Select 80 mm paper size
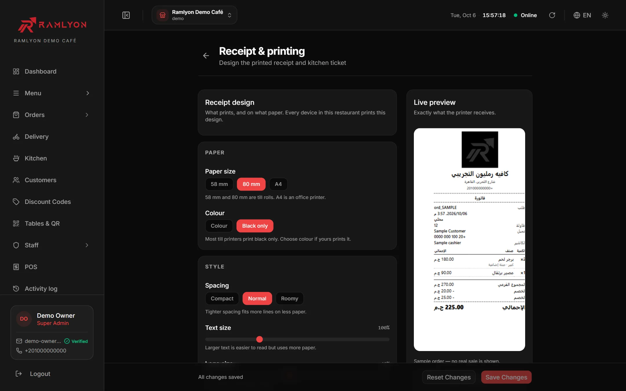 click(x=251, y=184)
